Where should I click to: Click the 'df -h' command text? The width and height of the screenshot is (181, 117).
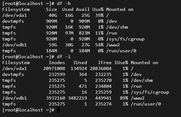pos(64,3)
